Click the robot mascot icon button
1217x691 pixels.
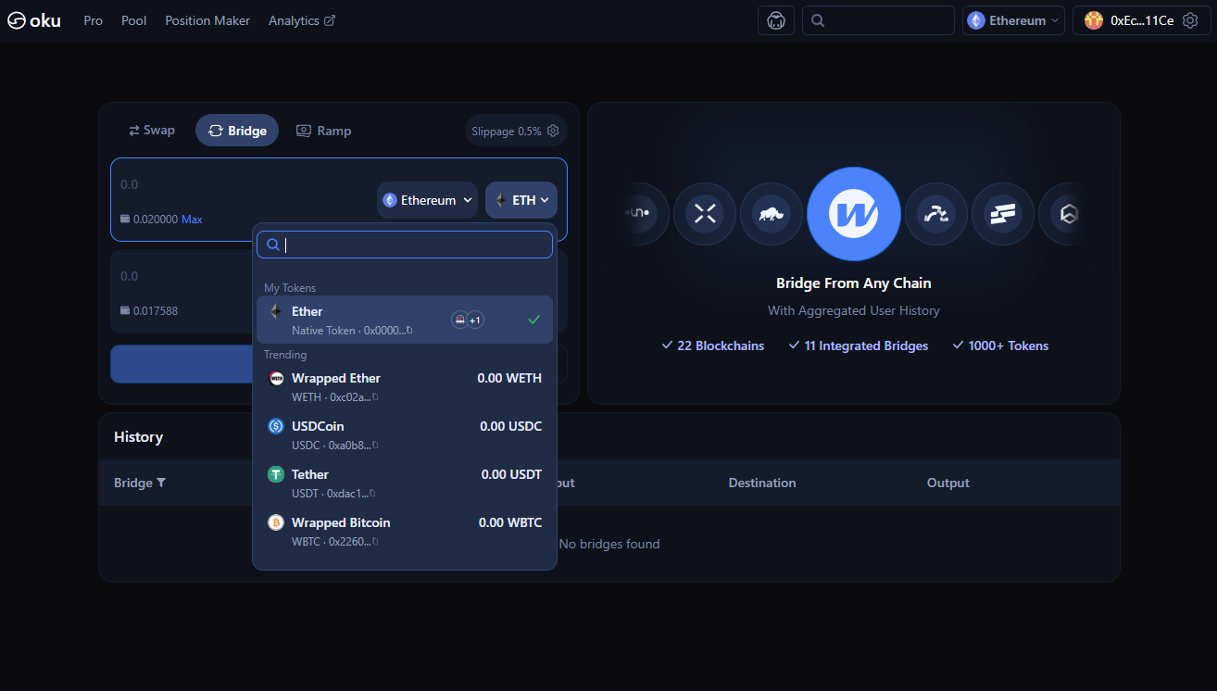(x=776, y=20)
